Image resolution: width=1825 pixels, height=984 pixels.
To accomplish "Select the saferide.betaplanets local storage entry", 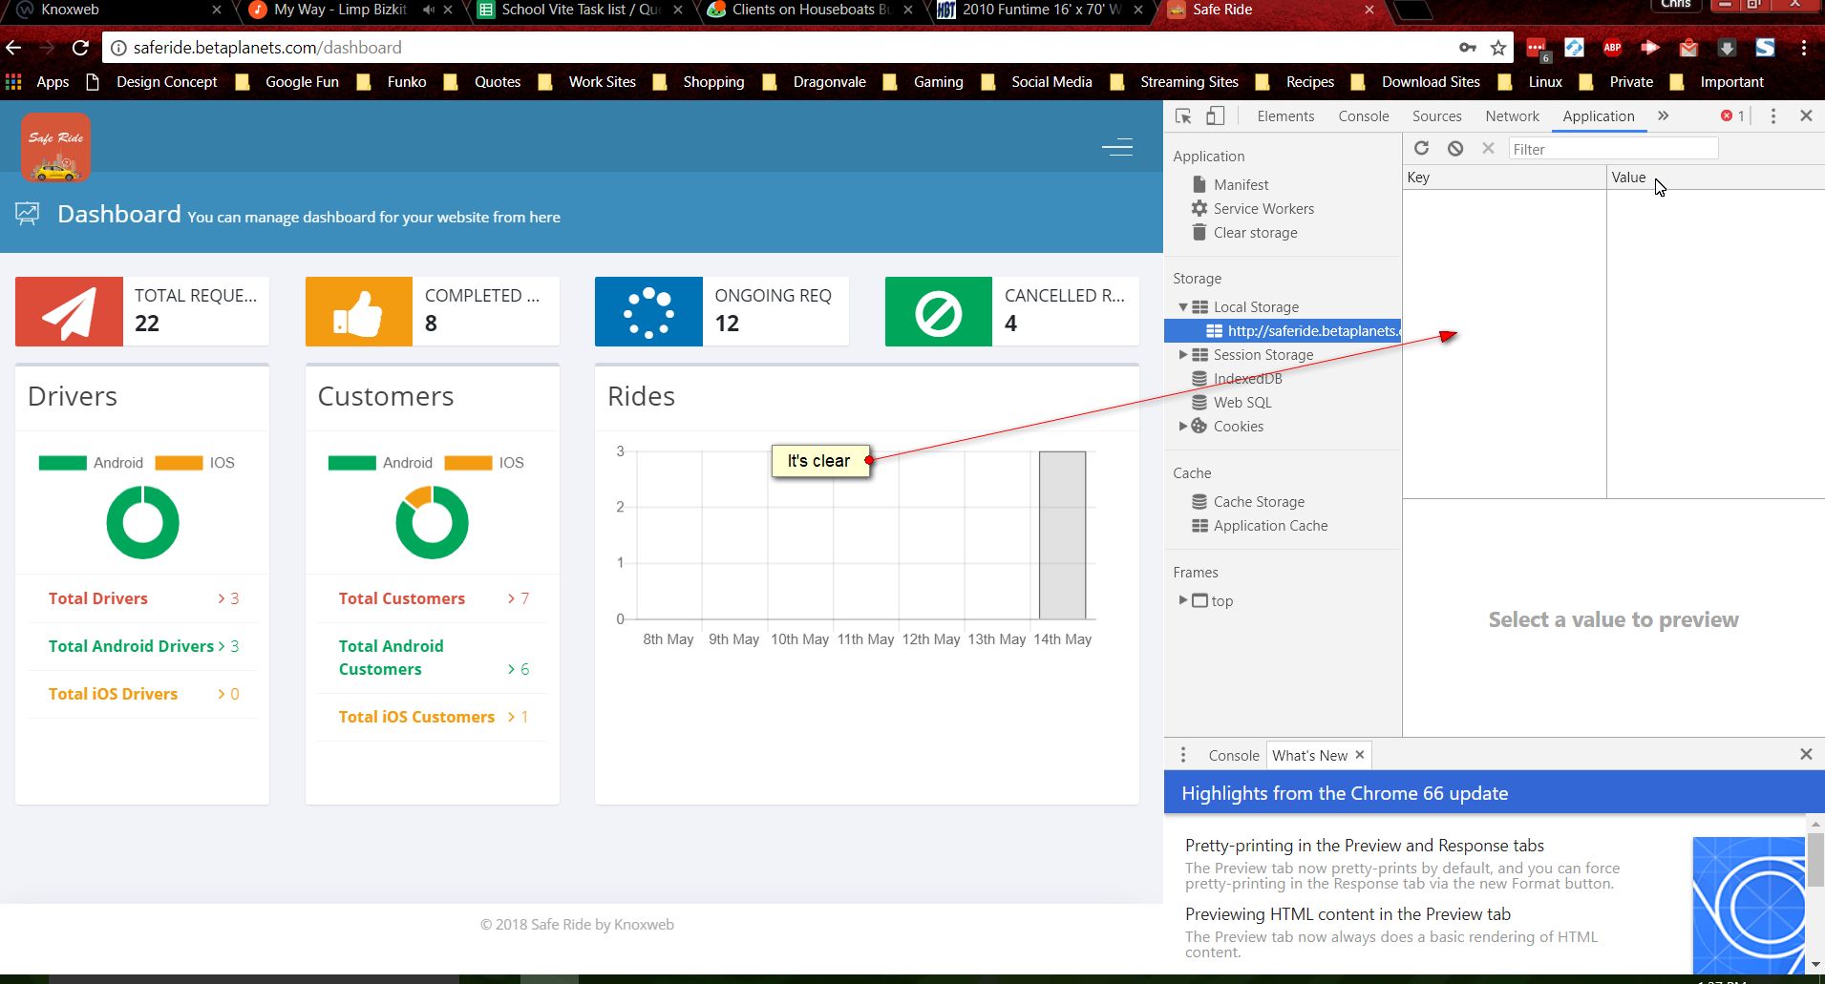I will [1283, 331].
